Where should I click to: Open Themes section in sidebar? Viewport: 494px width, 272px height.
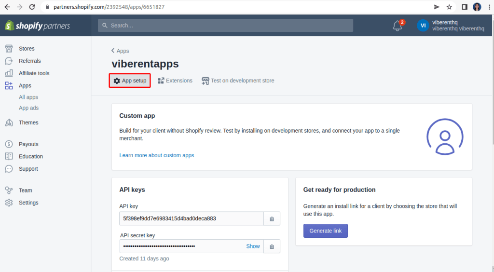click(28, 122)
